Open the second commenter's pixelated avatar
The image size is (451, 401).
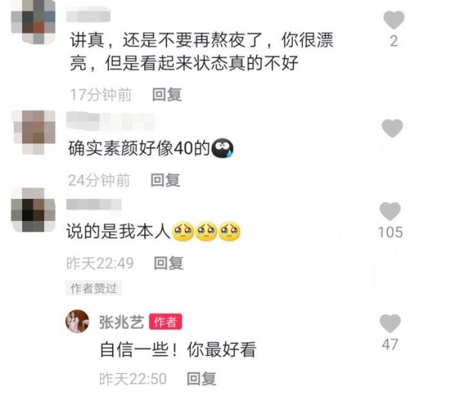(x=33, y=132)
